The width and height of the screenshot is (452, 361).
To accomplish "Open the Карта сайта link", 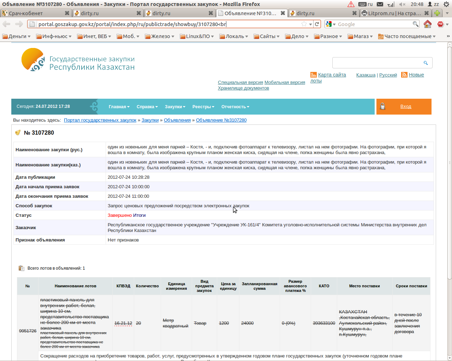I will (332, 75).
